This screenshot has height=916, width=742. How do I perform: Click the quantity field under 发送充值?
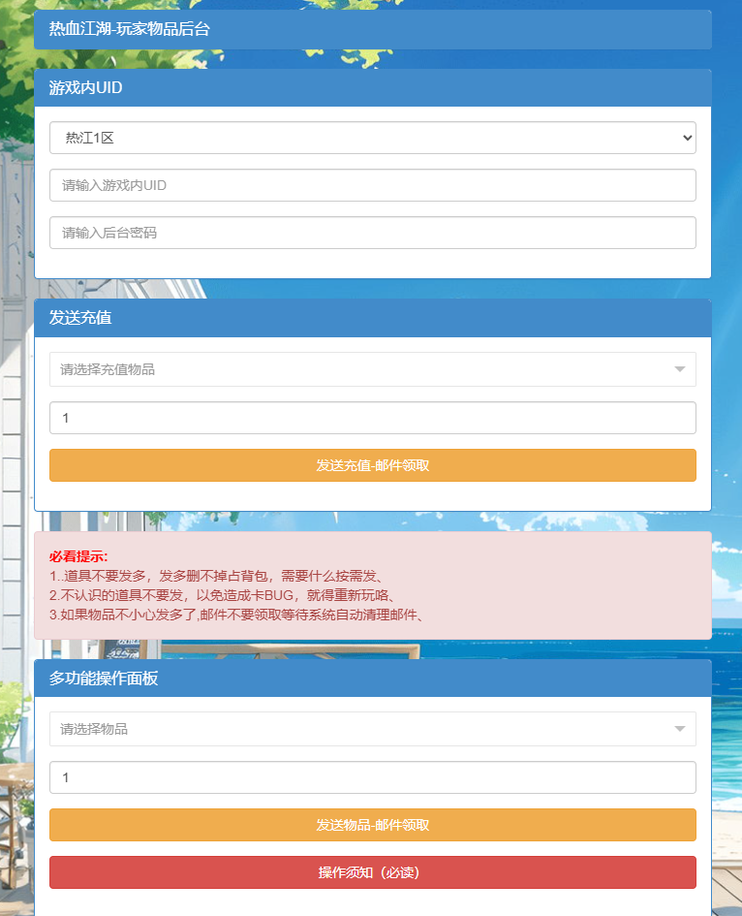[x=373, y=418]
